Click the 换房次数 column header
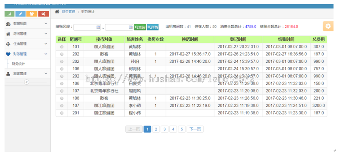340x156 pixels. point(156,39)
